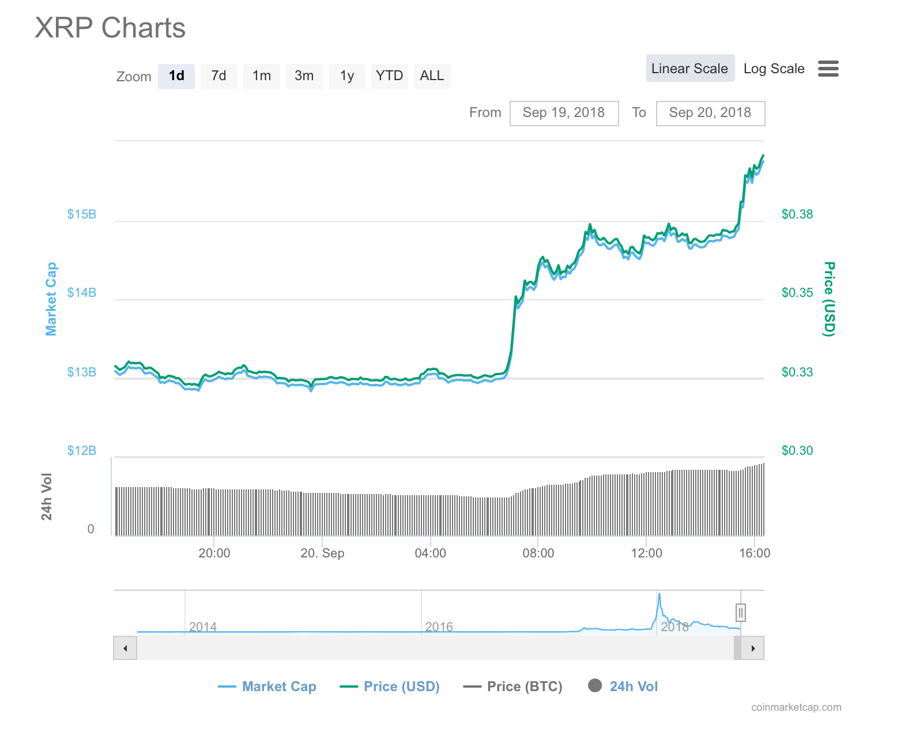
Task: Open the To date picker field
Action: [x=710, y=113]
